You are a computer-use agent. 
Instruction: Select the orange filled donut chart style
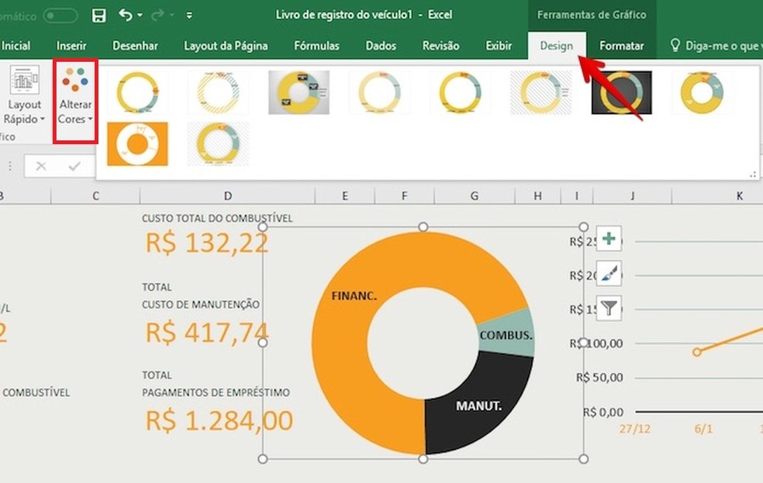click(x=138, y=144)
